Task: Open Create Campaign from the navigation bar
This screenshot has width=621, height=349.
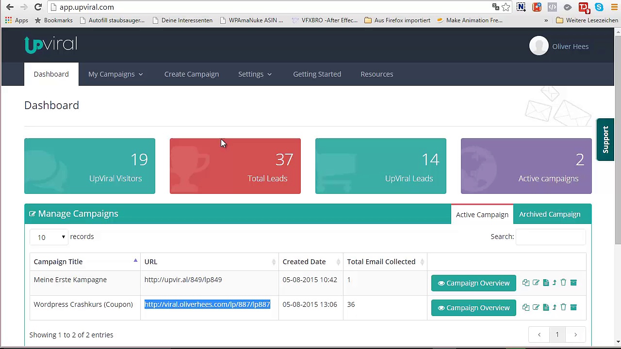Action: click(x=192, y=74)
